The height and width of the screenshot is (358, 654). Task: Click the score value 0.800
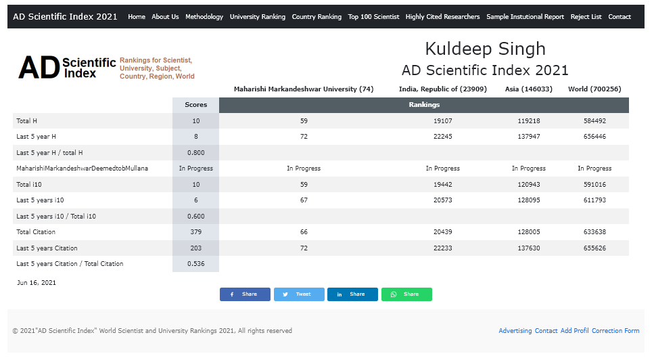tap(195, 153)
